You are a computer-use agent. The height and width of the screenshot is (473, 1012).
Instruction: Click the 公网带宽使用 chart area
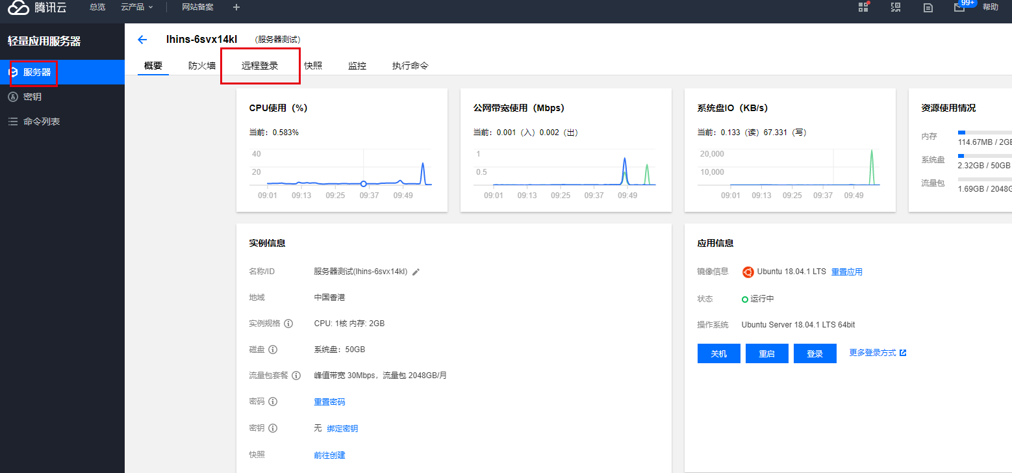565,168
